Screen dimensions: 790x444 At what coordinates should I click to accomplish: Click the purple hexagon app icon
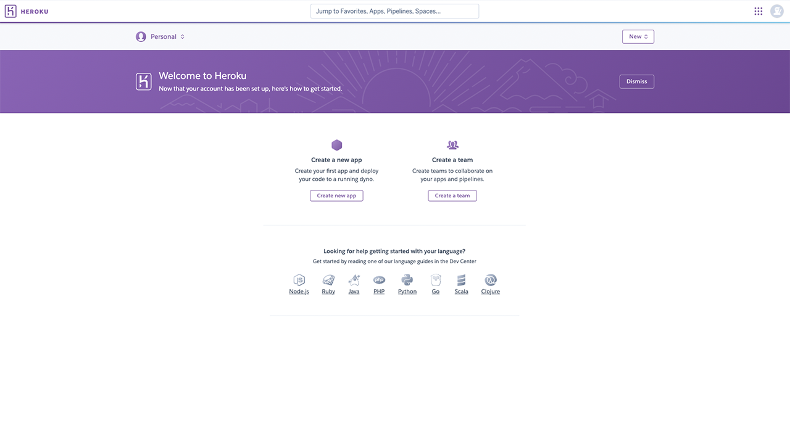336,145
